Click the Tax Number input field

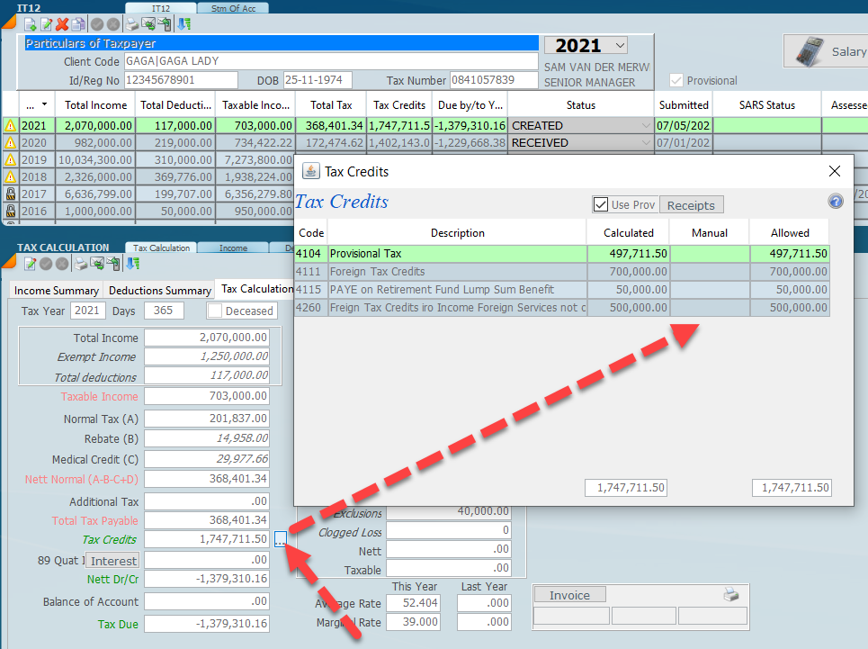point(495,80)
